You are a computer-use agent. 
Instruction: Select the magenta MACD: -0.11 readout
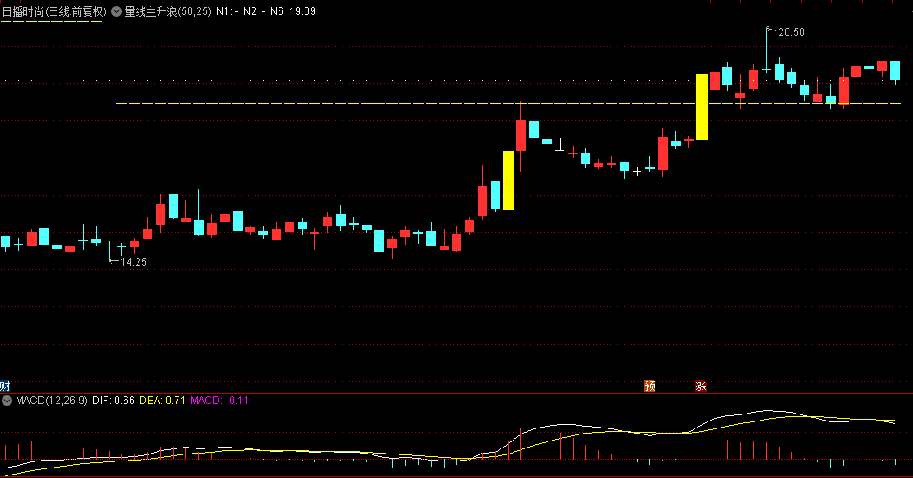(220, 401)
